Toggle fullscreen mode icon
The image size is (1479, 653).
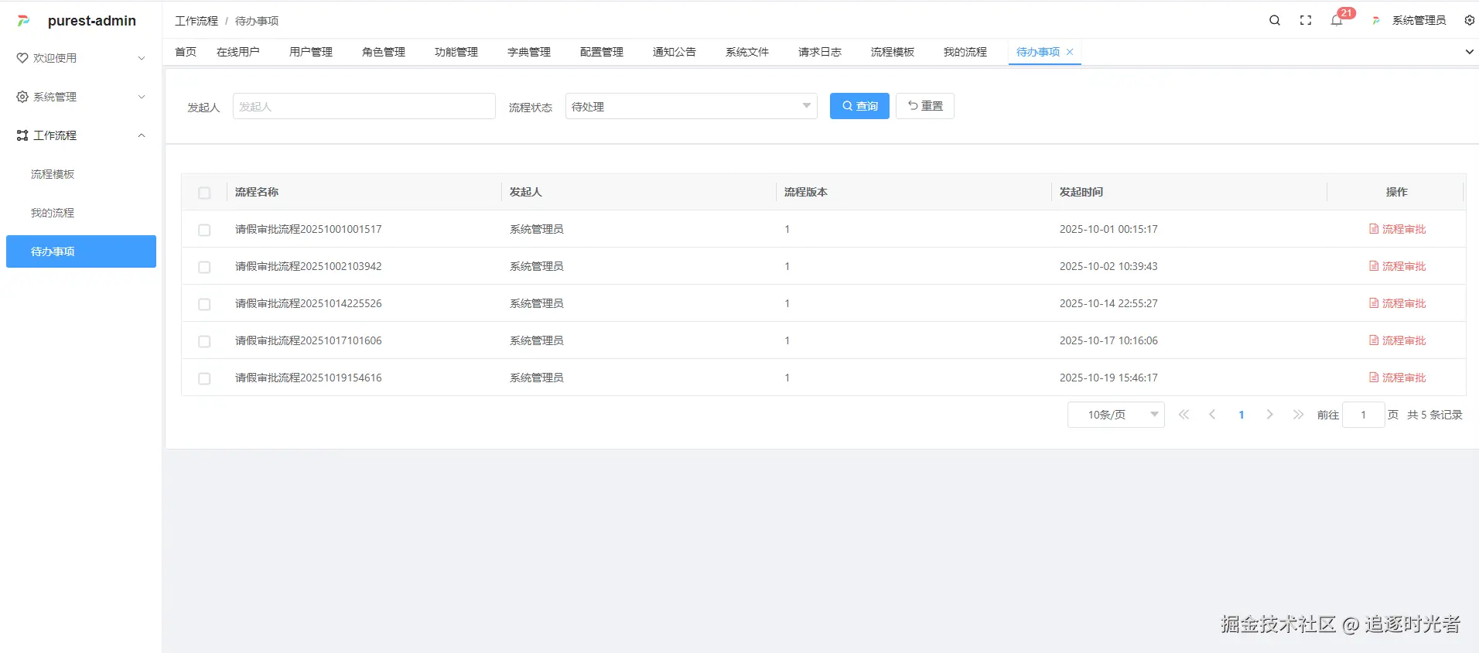tap(1306, 21)
